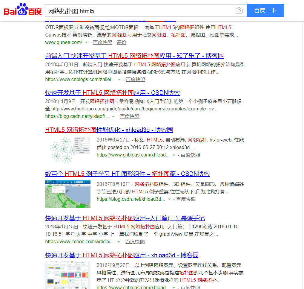Select the date text 2016年6月27日

tap(113, 140)
